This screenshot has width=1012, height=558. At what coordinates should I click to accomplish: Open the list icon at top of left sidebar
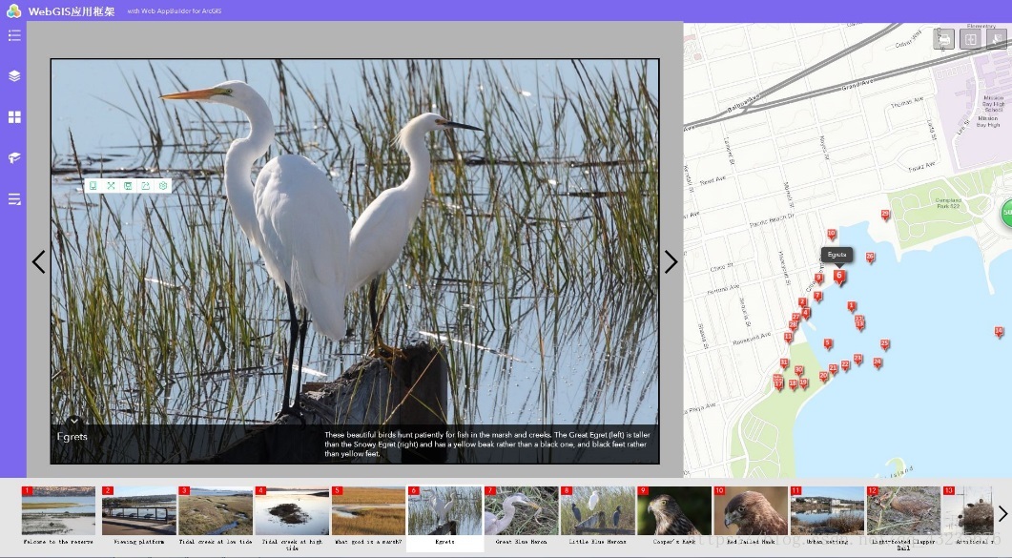point(14,35)
